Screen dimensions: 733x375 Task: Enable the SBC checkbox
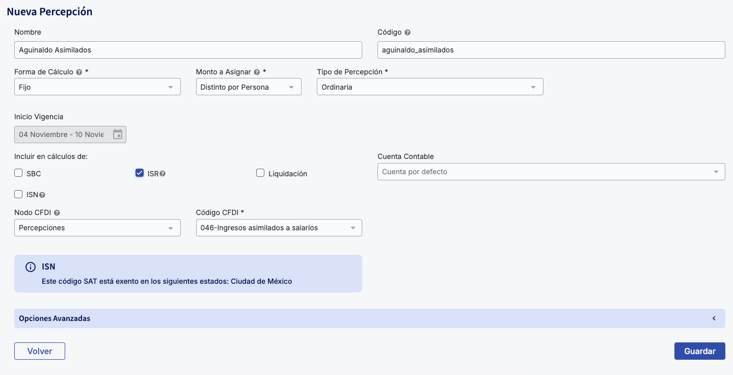tap(18, 173)
